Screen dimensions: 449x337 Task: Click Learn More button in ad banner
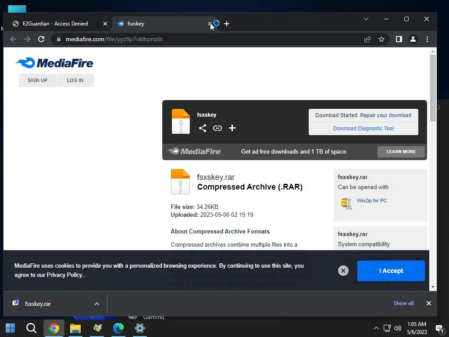(401, 151)
